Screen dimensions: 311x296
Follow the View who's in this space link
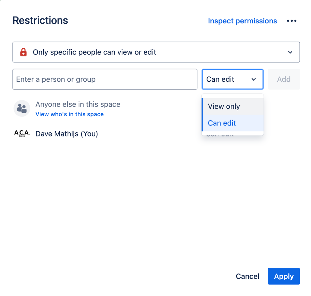point(69,114)
